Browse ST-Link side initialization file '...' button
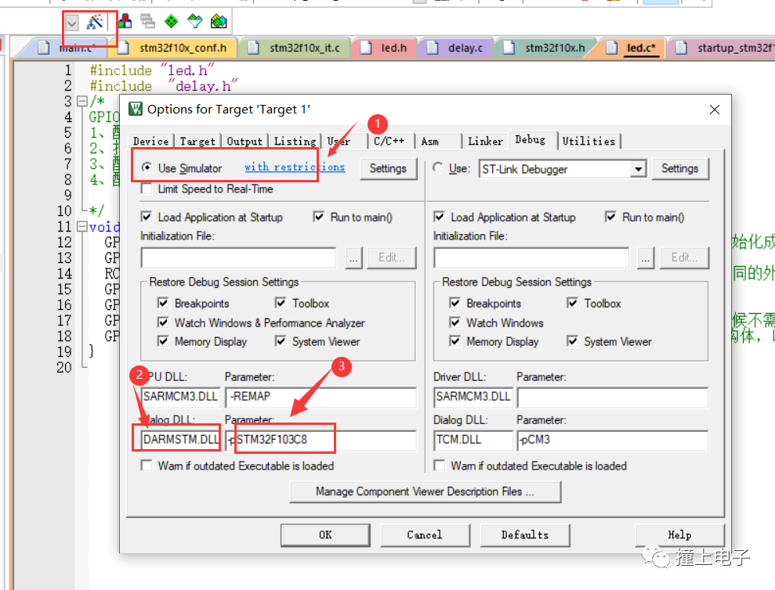Screen dimensions: 775x590 click(646, 257)
